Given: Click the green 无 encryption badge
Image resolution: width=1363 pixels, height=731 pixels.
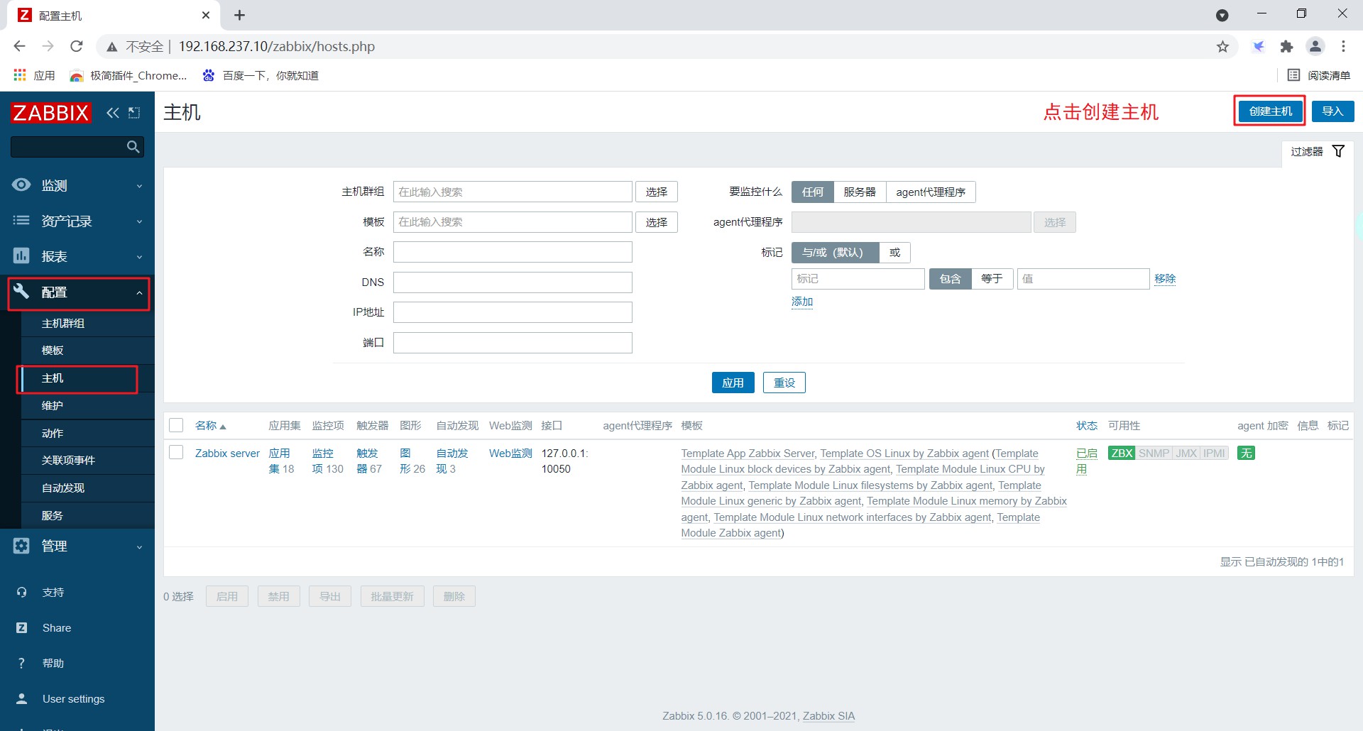Looking at the screenshot, I should click(1246, 453).
